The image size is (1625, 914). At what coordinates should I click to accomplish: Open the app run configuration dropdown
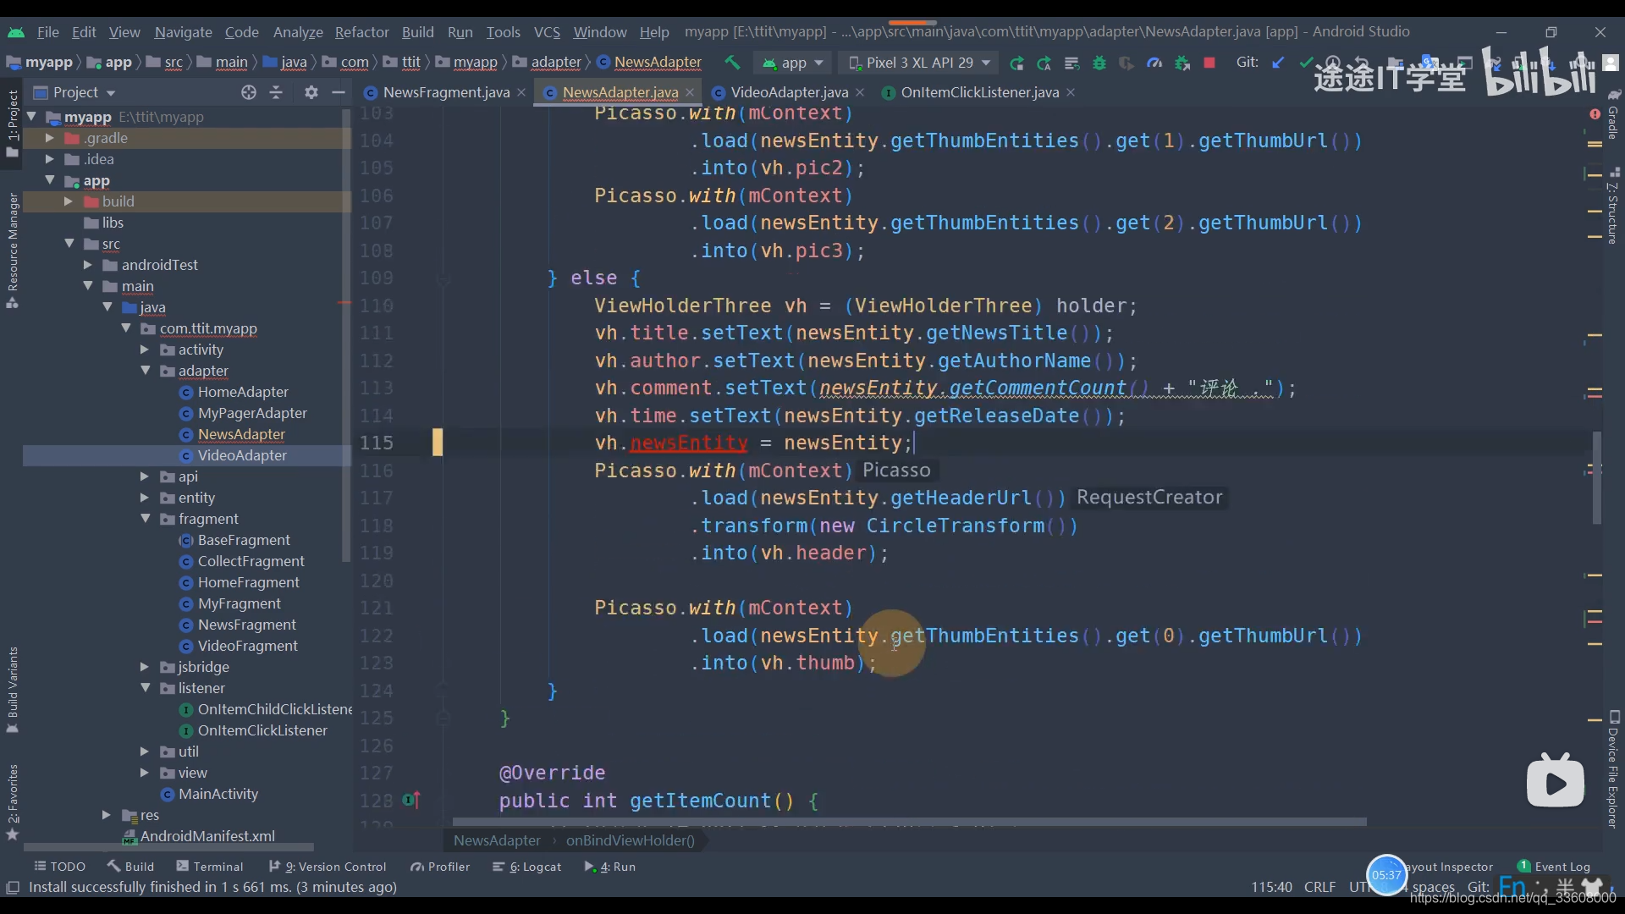point(793,63)
